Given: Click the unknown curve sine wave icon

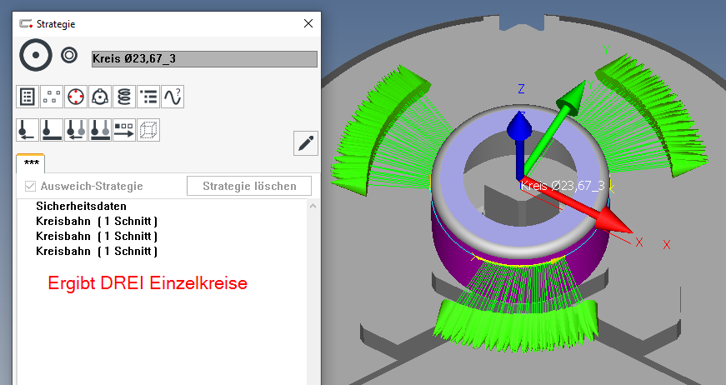Looking at the screenshot, I should point(173,97).
